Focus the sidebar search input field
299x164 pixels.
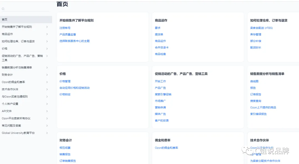[27, 9]
